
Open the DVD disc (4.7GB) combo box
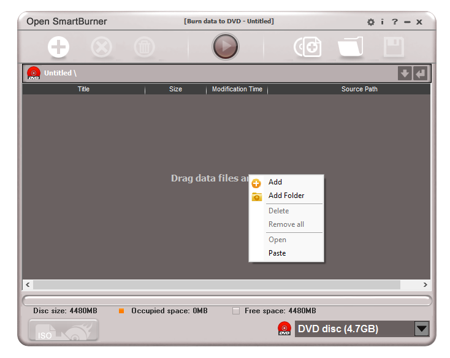coord(362,329)
